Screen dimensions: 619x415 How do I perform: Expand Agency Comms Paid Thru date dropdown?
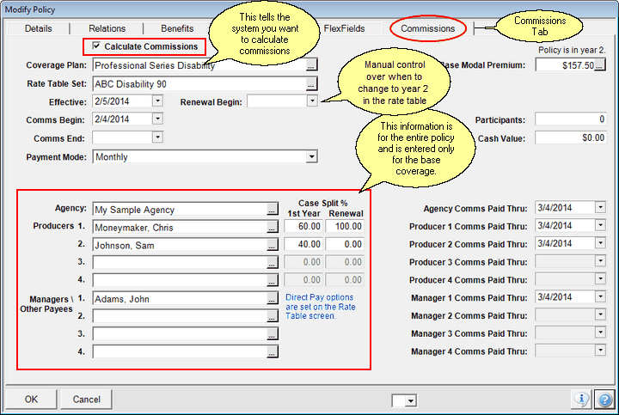click(600, 208)
